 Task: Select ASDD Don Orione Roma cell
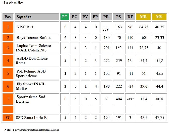tap(37, 61)
